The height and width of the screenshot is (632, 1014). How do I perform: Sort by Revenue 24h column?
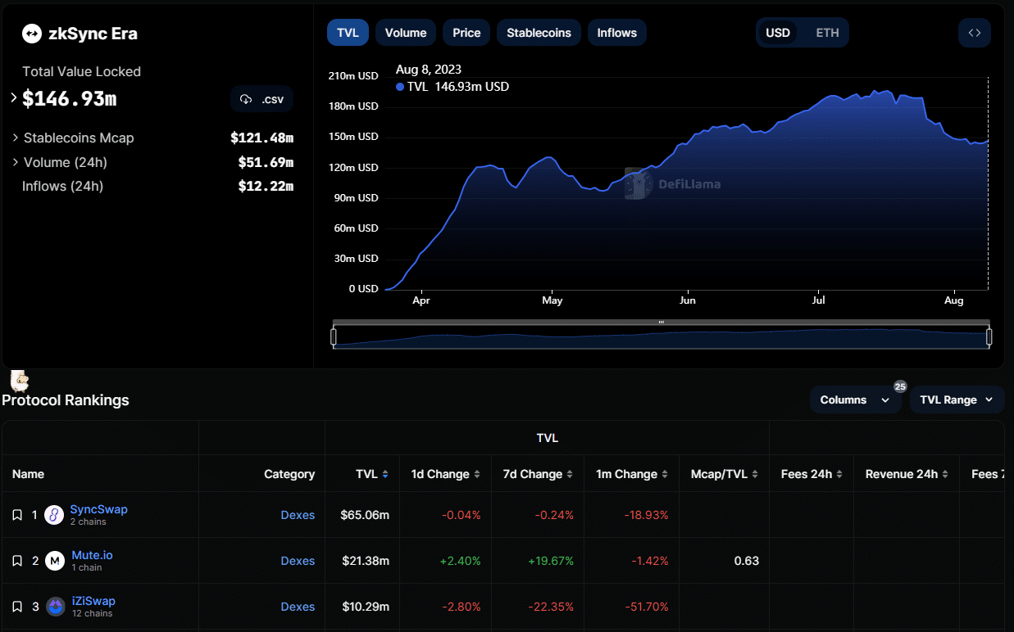point(945,474)
